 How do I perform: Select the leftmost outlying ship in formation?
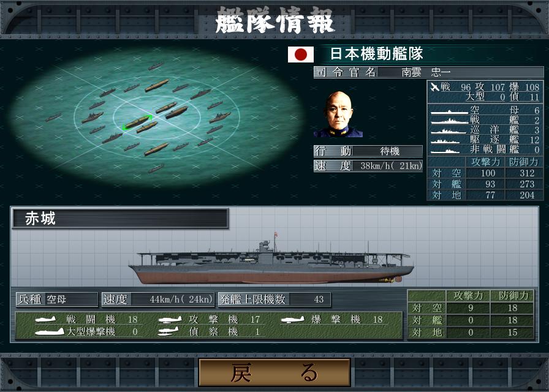pos(53,118)
